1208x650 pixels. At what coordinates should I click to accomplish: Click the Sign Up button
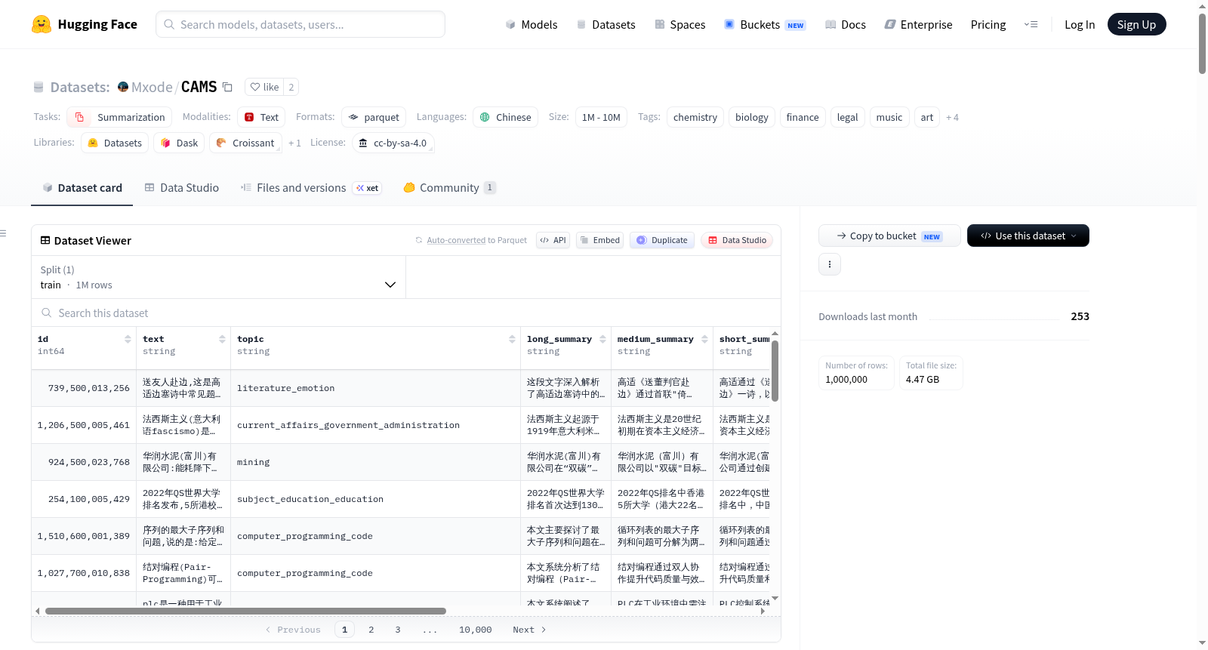click(x=1136, y=24)
